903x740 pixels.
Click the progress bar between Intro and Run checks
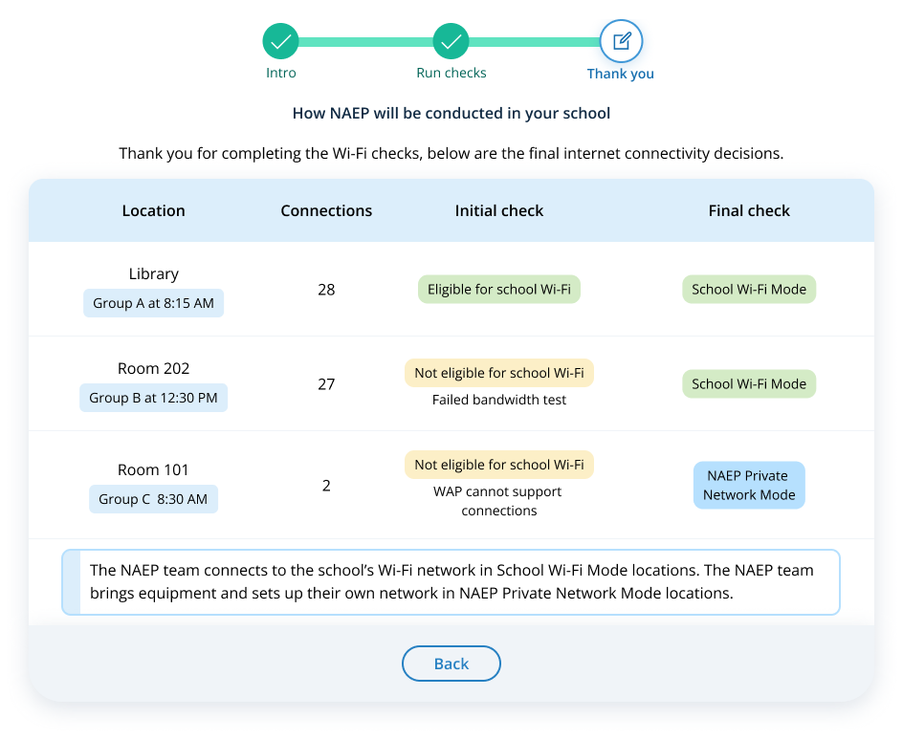click(366, 42)
